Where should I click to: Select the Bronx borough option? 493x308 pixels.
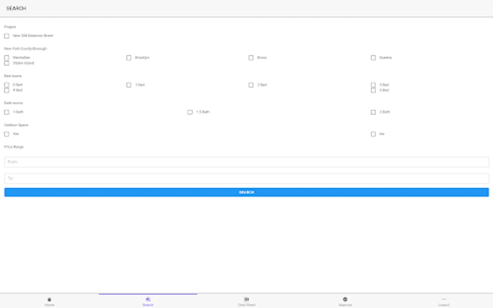point(251,57)
